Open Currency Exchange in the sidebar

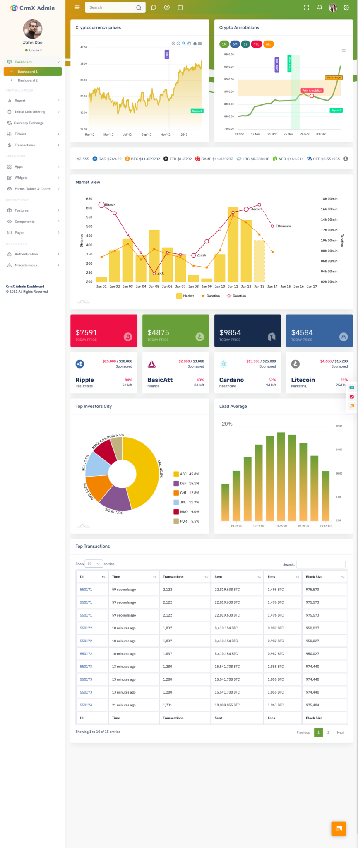pyautogui.click(x=29, y=123)
